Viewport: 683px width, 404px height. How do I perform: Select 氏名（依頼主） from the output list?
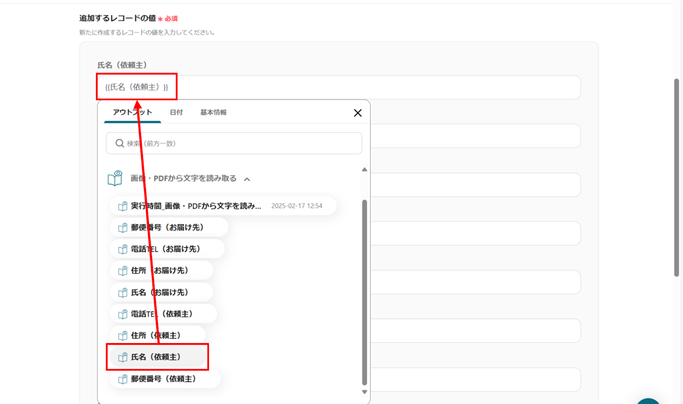[158, 357]
